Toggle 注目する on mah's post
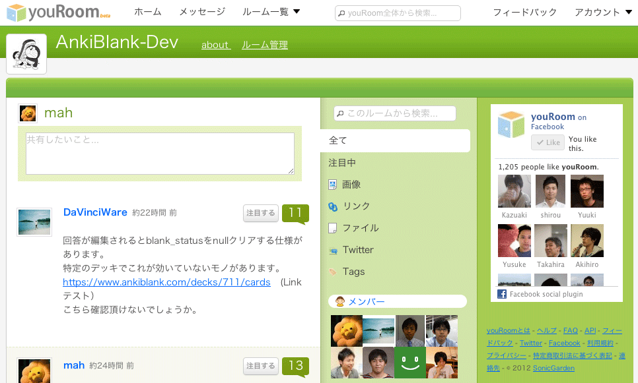Viewport: 638px width, 383px height. (x=261, y=367)
